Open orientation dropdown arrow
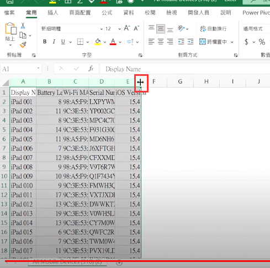 [187, 29]
